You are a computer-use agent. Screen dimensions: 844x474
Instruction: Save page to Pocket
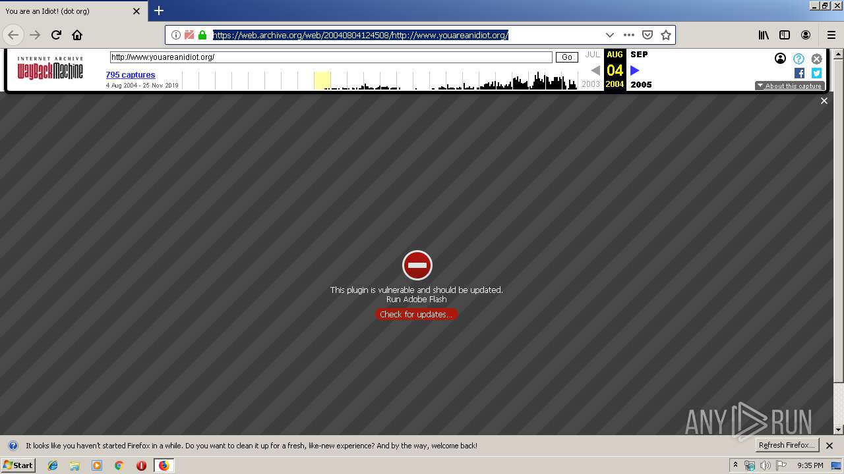[x=648, y=35]
